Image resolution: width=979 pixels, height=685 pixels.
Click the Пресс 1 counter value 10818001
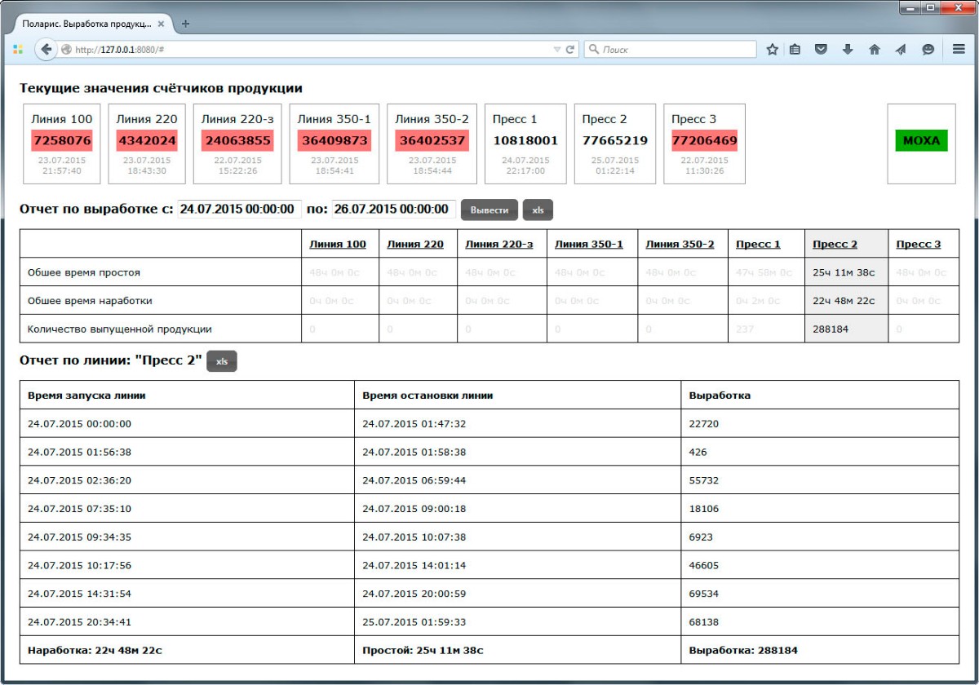525,140
